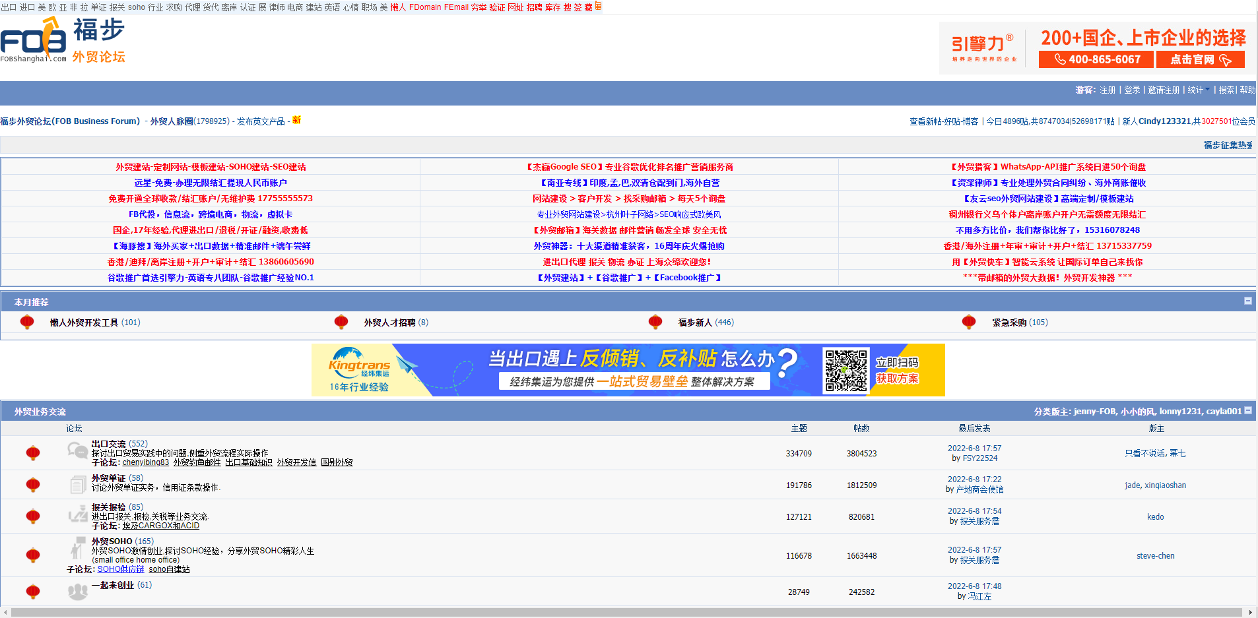Click the chart icon beside 报关报检
Viewport: 1258px width, 618px height.
[78, 514]
